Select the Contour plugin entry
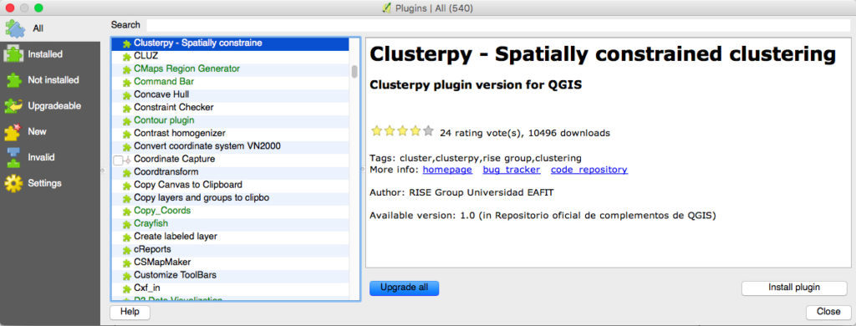The image size is (856, 326). point(230,120)
